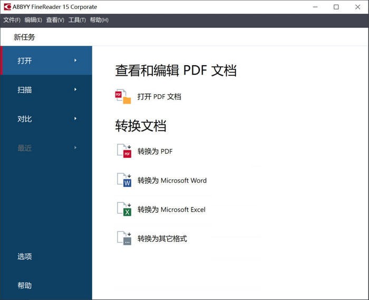Minimize the FineReader window
Viewport: 369px width, 300px height.
point(315,7)
